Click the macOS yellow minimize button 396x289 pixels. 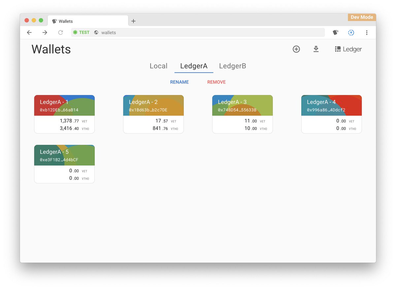coord(34,20)
